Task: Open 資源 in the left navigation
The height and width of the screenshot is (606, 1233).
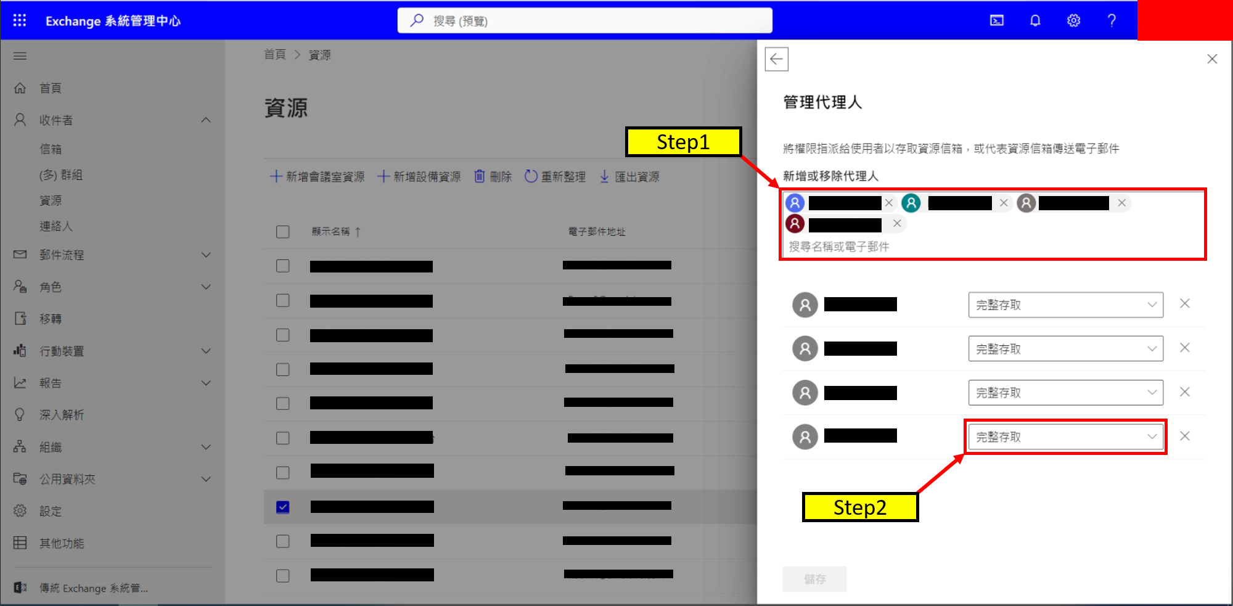Action: pyautogui.click(x=51, y=200)
